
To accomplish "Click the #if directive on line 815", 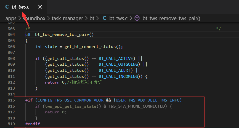I will 29,100.
